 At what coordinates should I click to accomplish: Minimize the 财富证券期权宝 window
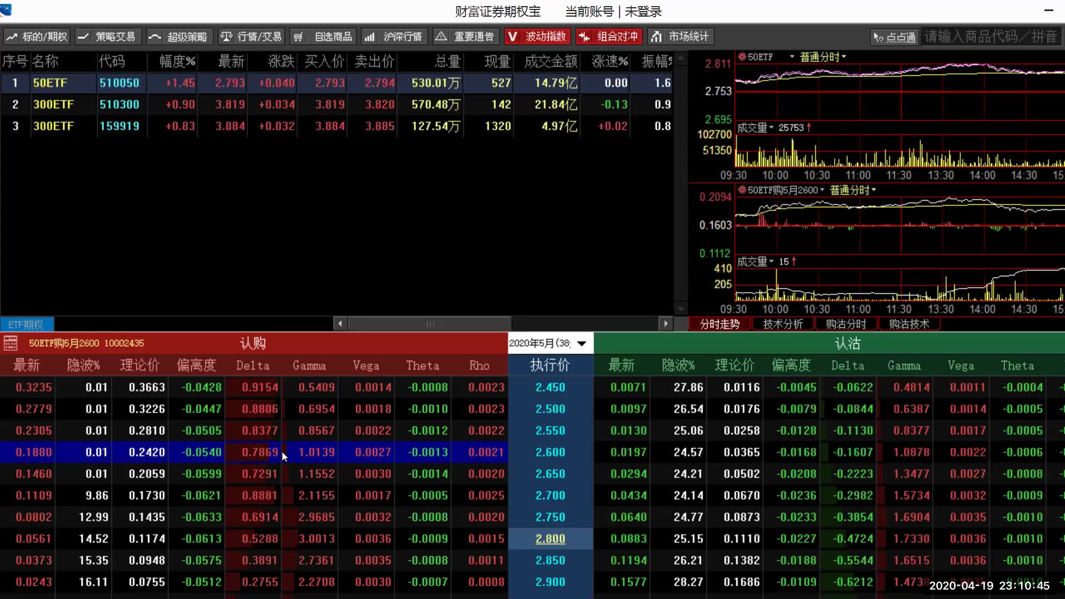[1048, 11]
